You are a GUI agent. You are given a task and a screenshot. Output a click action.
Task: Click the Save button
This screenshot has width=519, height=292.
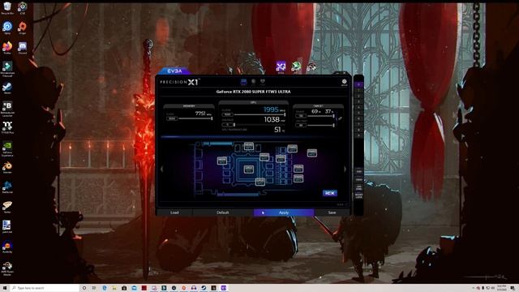coord(332,213)
